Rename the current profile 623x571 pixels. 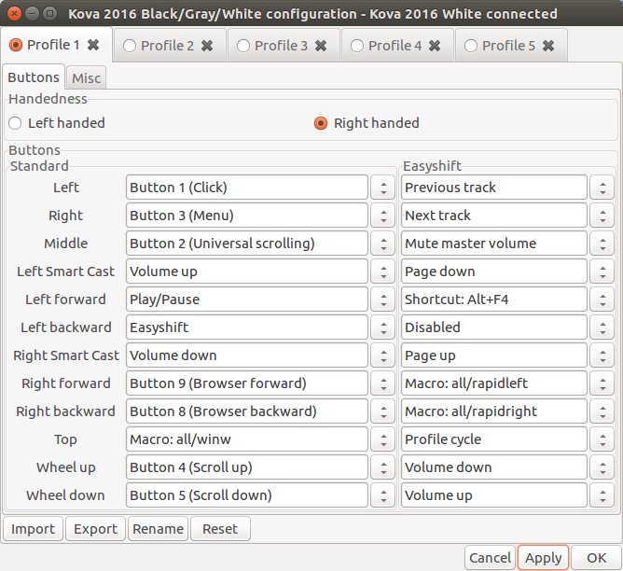coord(158,529)
